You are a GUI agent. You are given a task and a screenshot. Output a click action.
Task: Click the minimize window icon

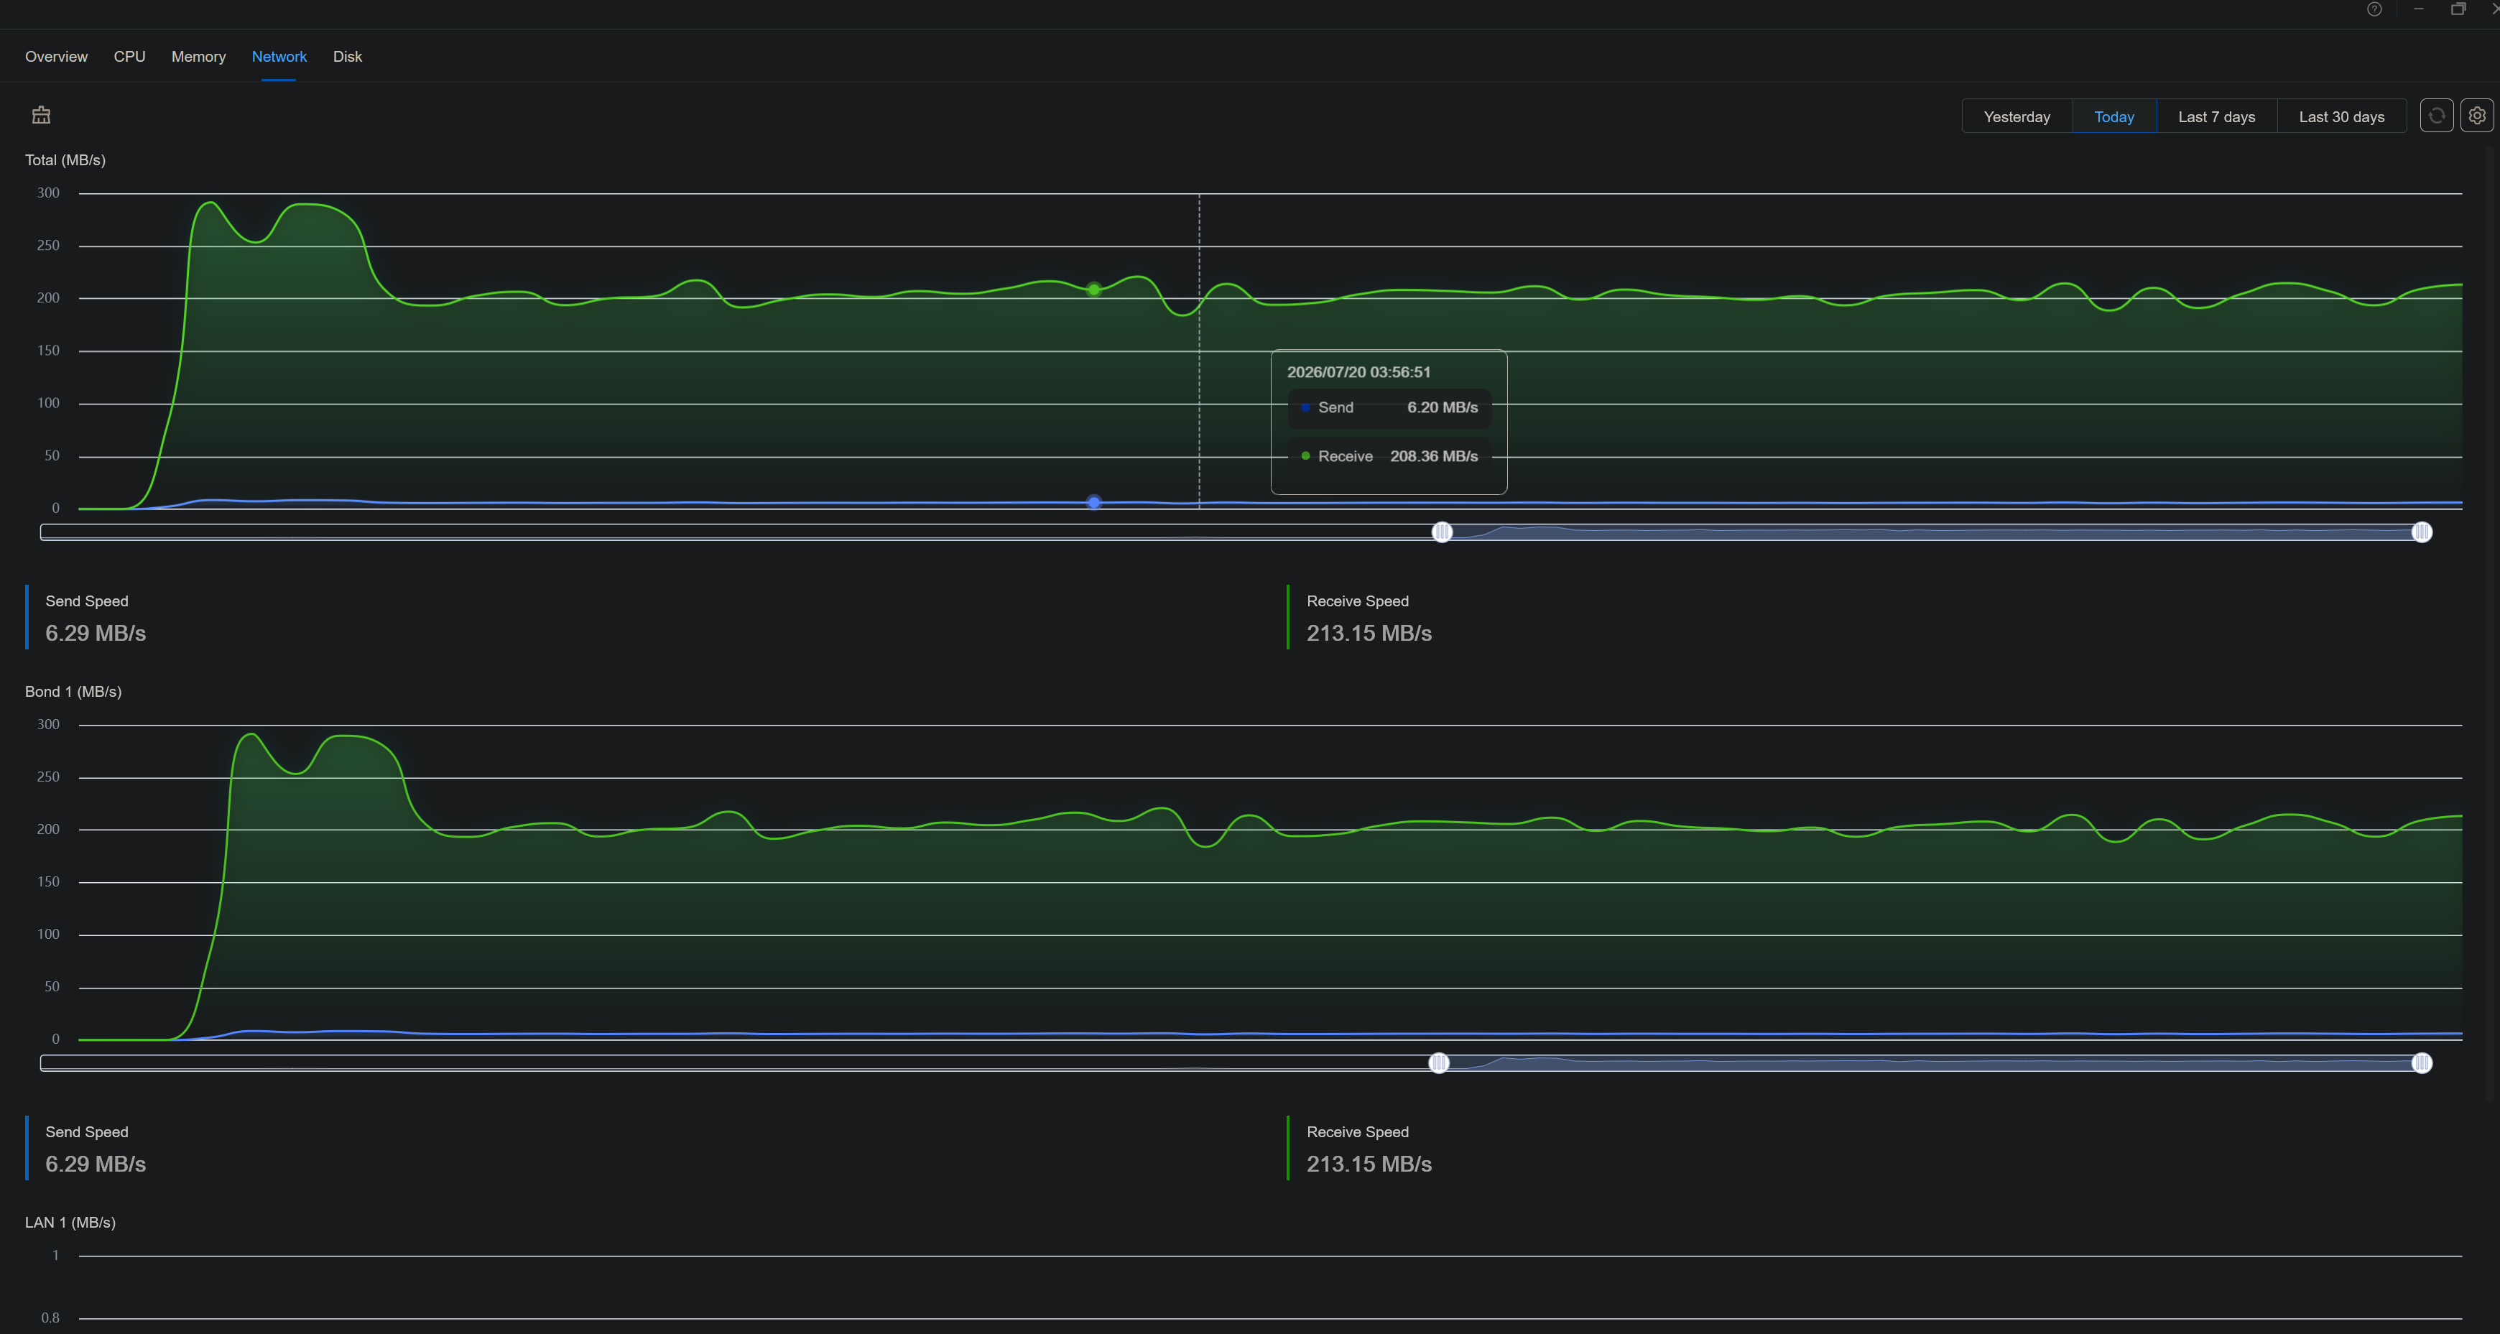[x=2419, y=10]
